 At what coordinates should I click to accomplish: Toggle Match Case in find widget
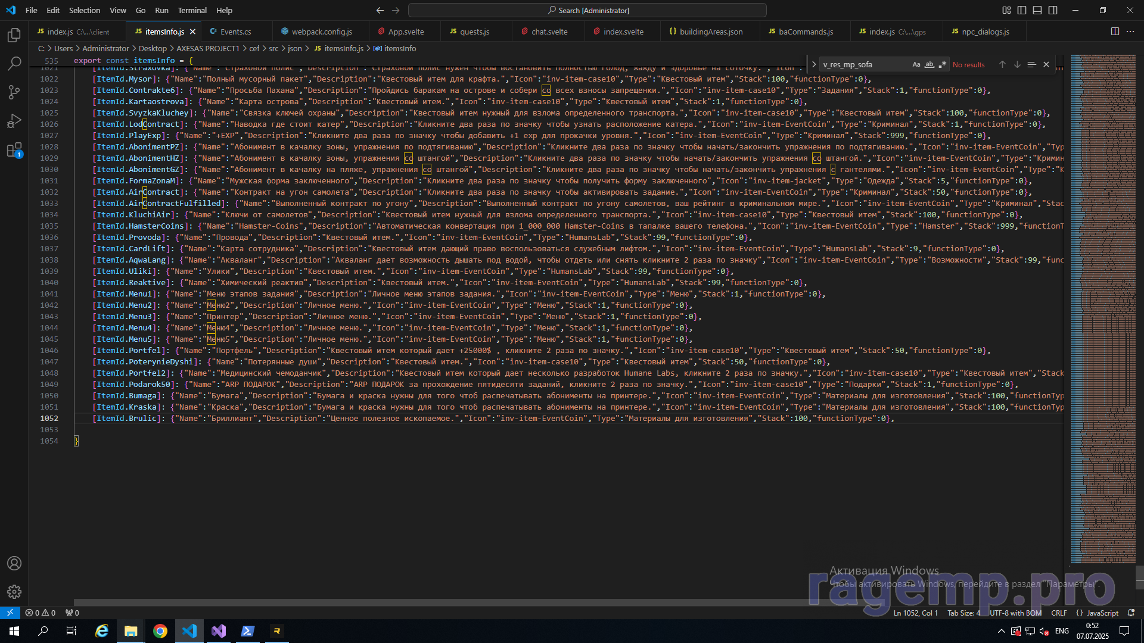pyautogui.click(x=916, y=64)
